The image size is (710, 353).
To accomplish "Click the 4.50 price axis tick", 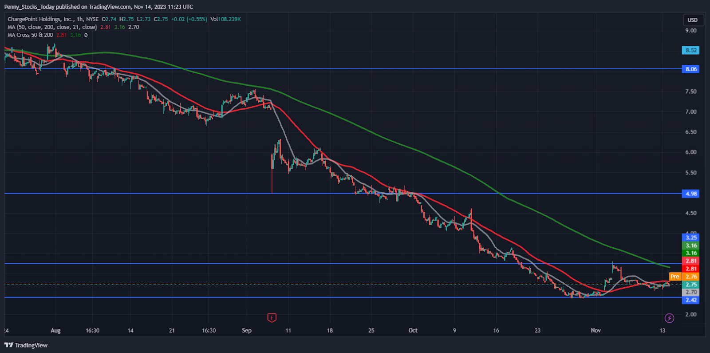I will (691, 213).
